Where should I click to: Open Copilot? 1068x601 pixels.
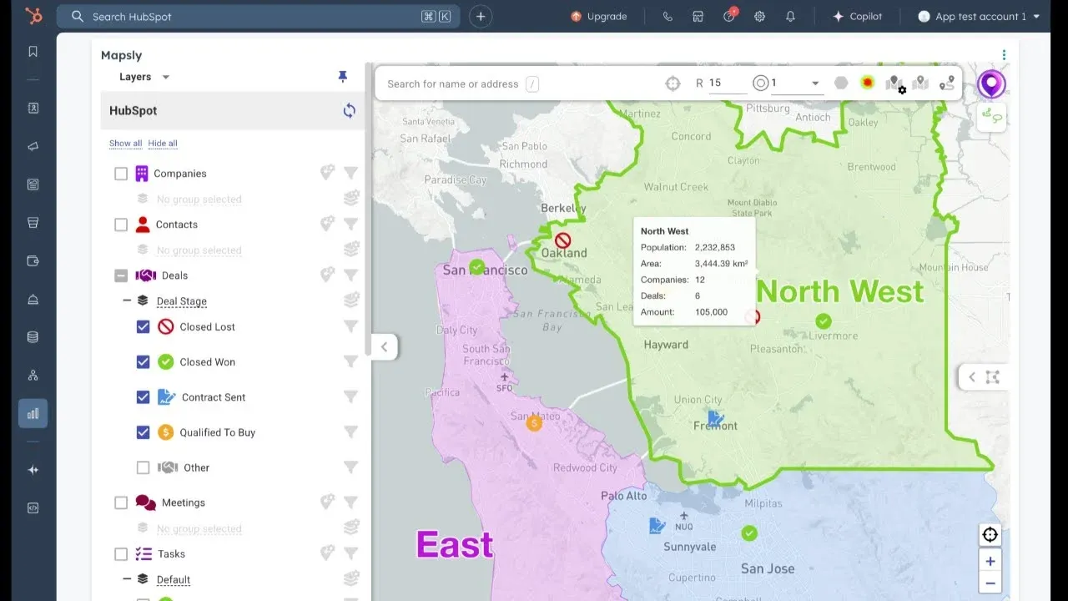(x=857, y=16)
